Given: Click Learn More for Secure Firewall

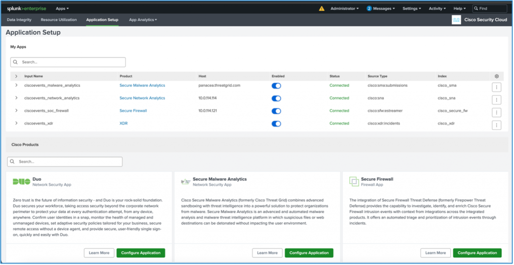Looking at the screenshot, I should pos(435,253).
